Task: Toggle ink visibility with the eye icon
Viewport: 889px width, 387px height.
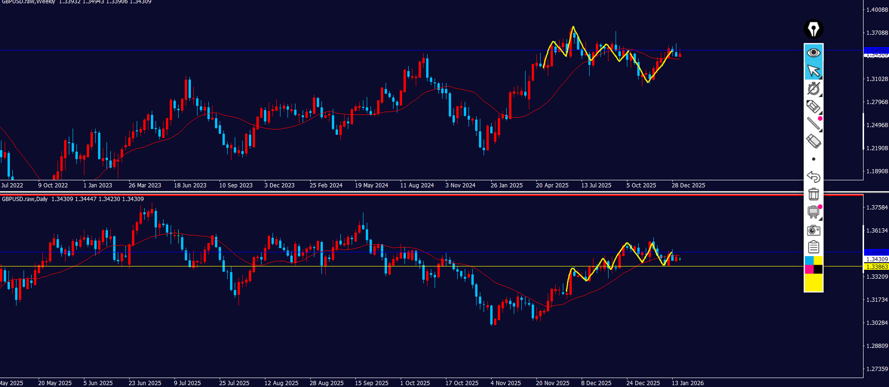Action: [814, 52]
